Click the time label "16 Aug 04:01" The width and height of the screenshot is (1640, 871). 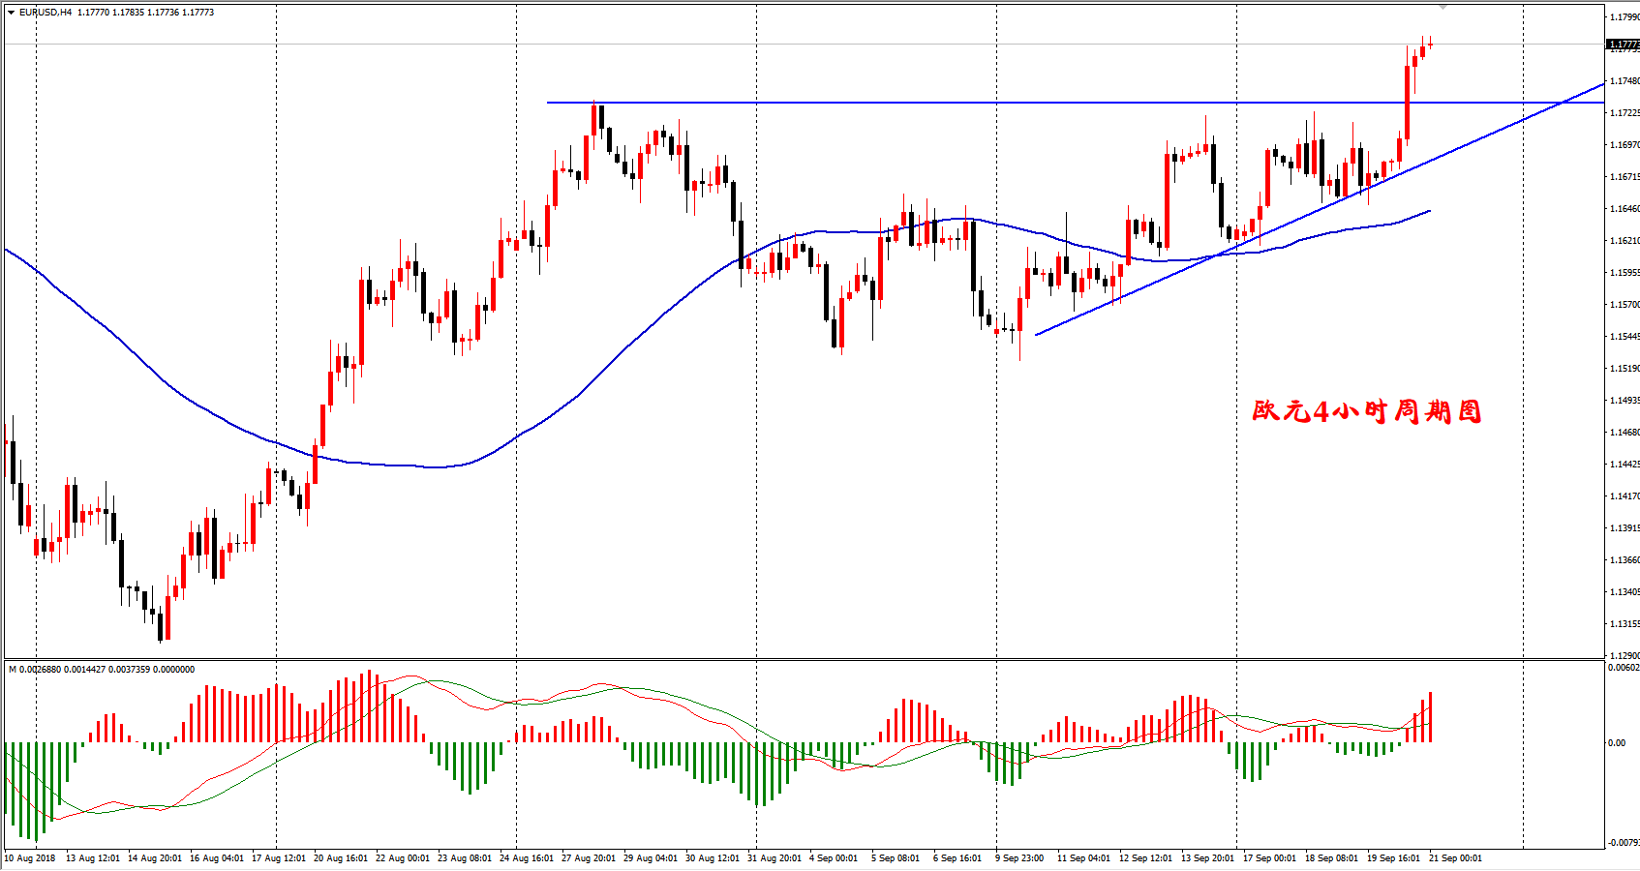(x=217, y=858)
